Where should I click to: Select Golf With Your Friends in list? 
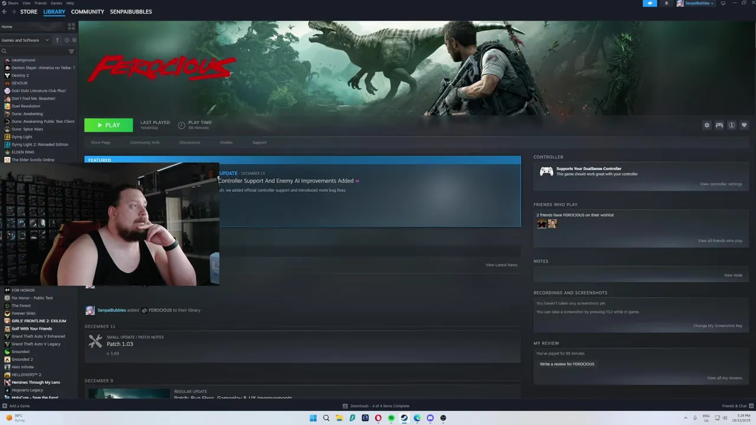[32, 329]
